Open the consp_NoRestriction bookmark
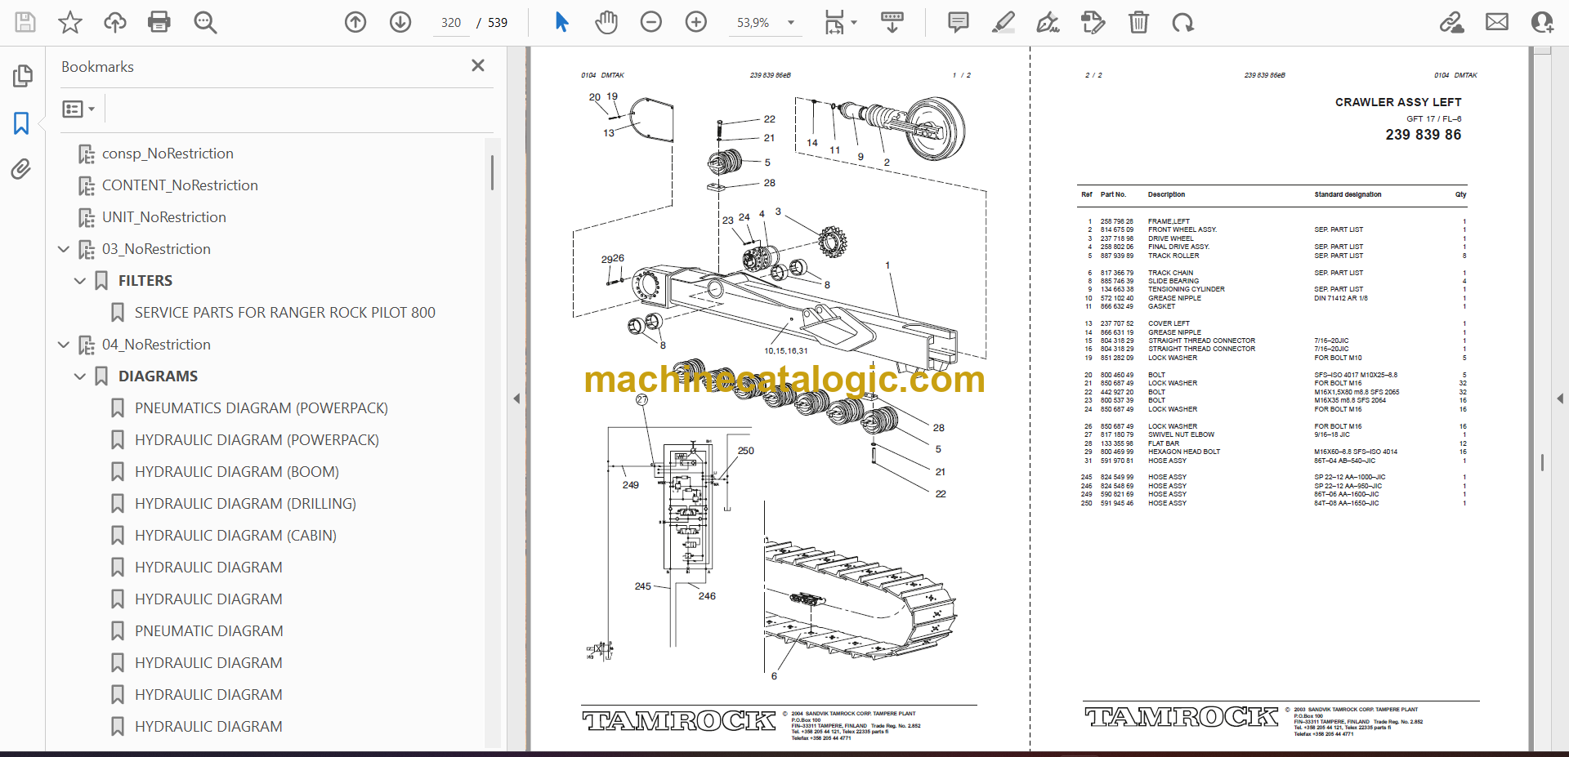 pyautogui.click(x=168, y=154)
